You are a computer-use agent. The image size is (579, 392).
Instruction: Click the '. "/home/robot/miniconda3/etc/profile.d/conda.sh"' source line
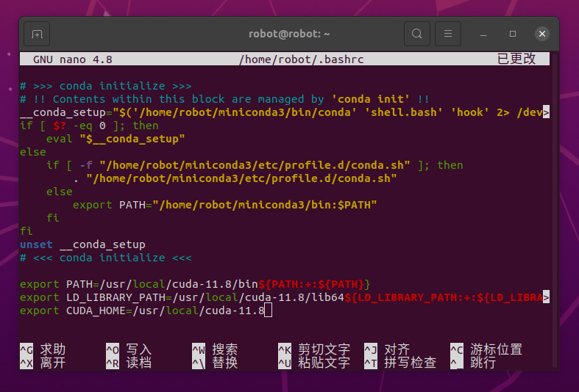point(235,178)
